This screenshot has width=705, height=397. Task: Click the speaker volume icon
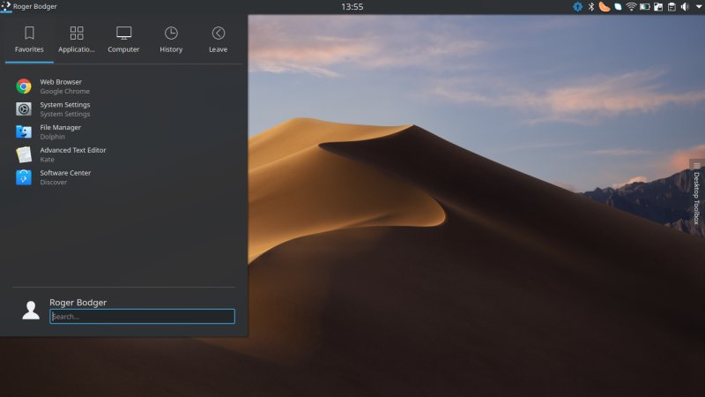[x=685, y=7]
